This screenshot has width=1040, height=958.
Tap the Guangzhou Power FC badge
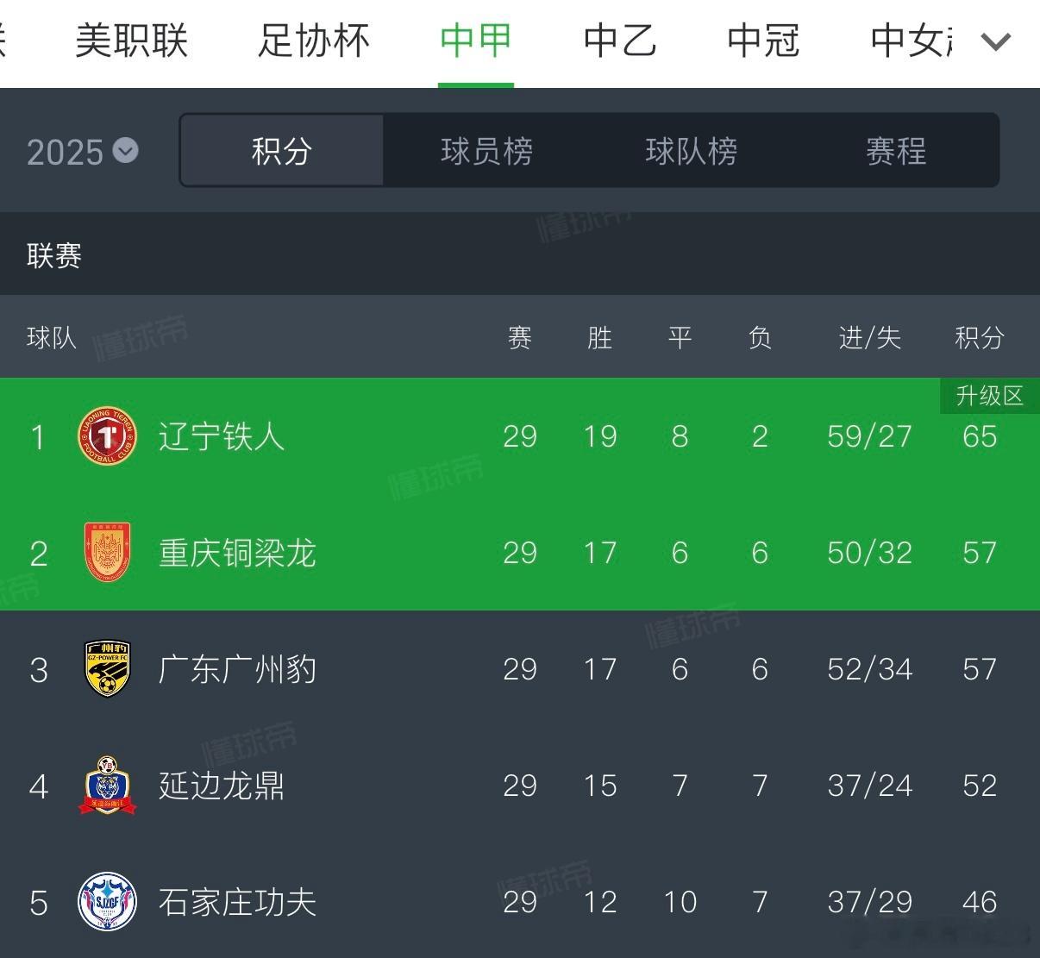107,669
